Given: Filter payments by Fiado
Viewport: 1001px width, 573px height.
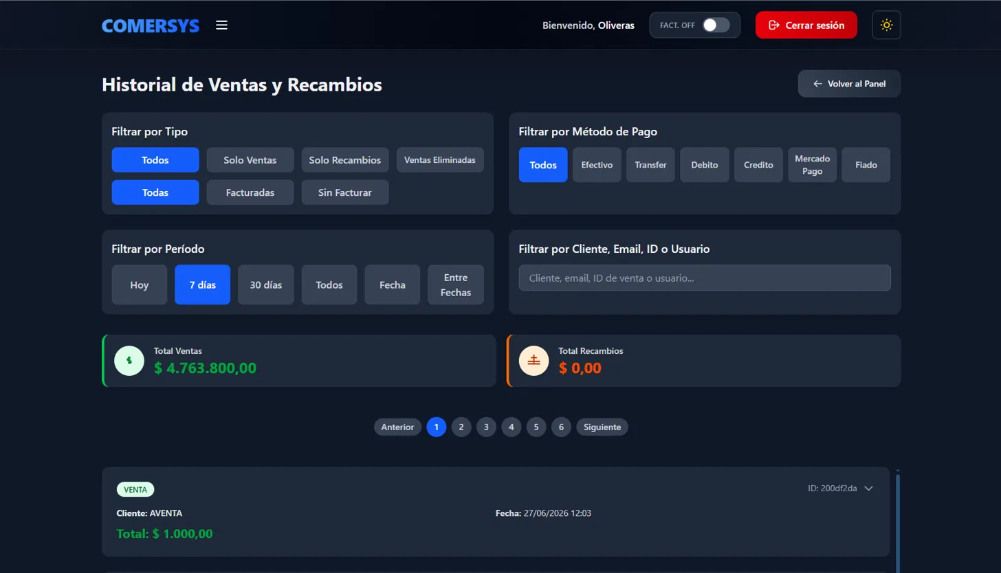Looking at the screenshot, I should point(866,165).
